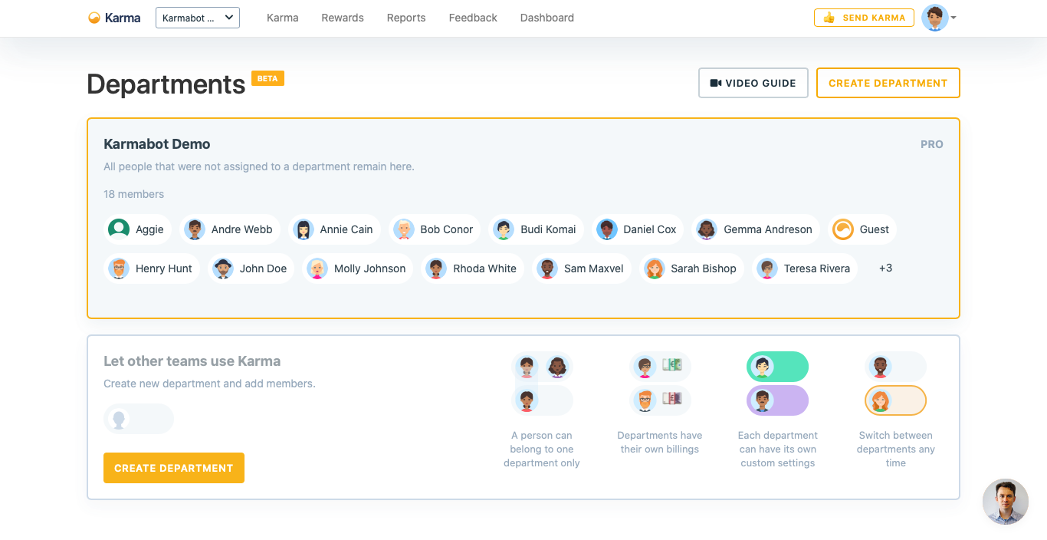This screenshot has width=1047, height=540.
Task: Click 'All people that were not assigned' description
Action: point(259,166)
